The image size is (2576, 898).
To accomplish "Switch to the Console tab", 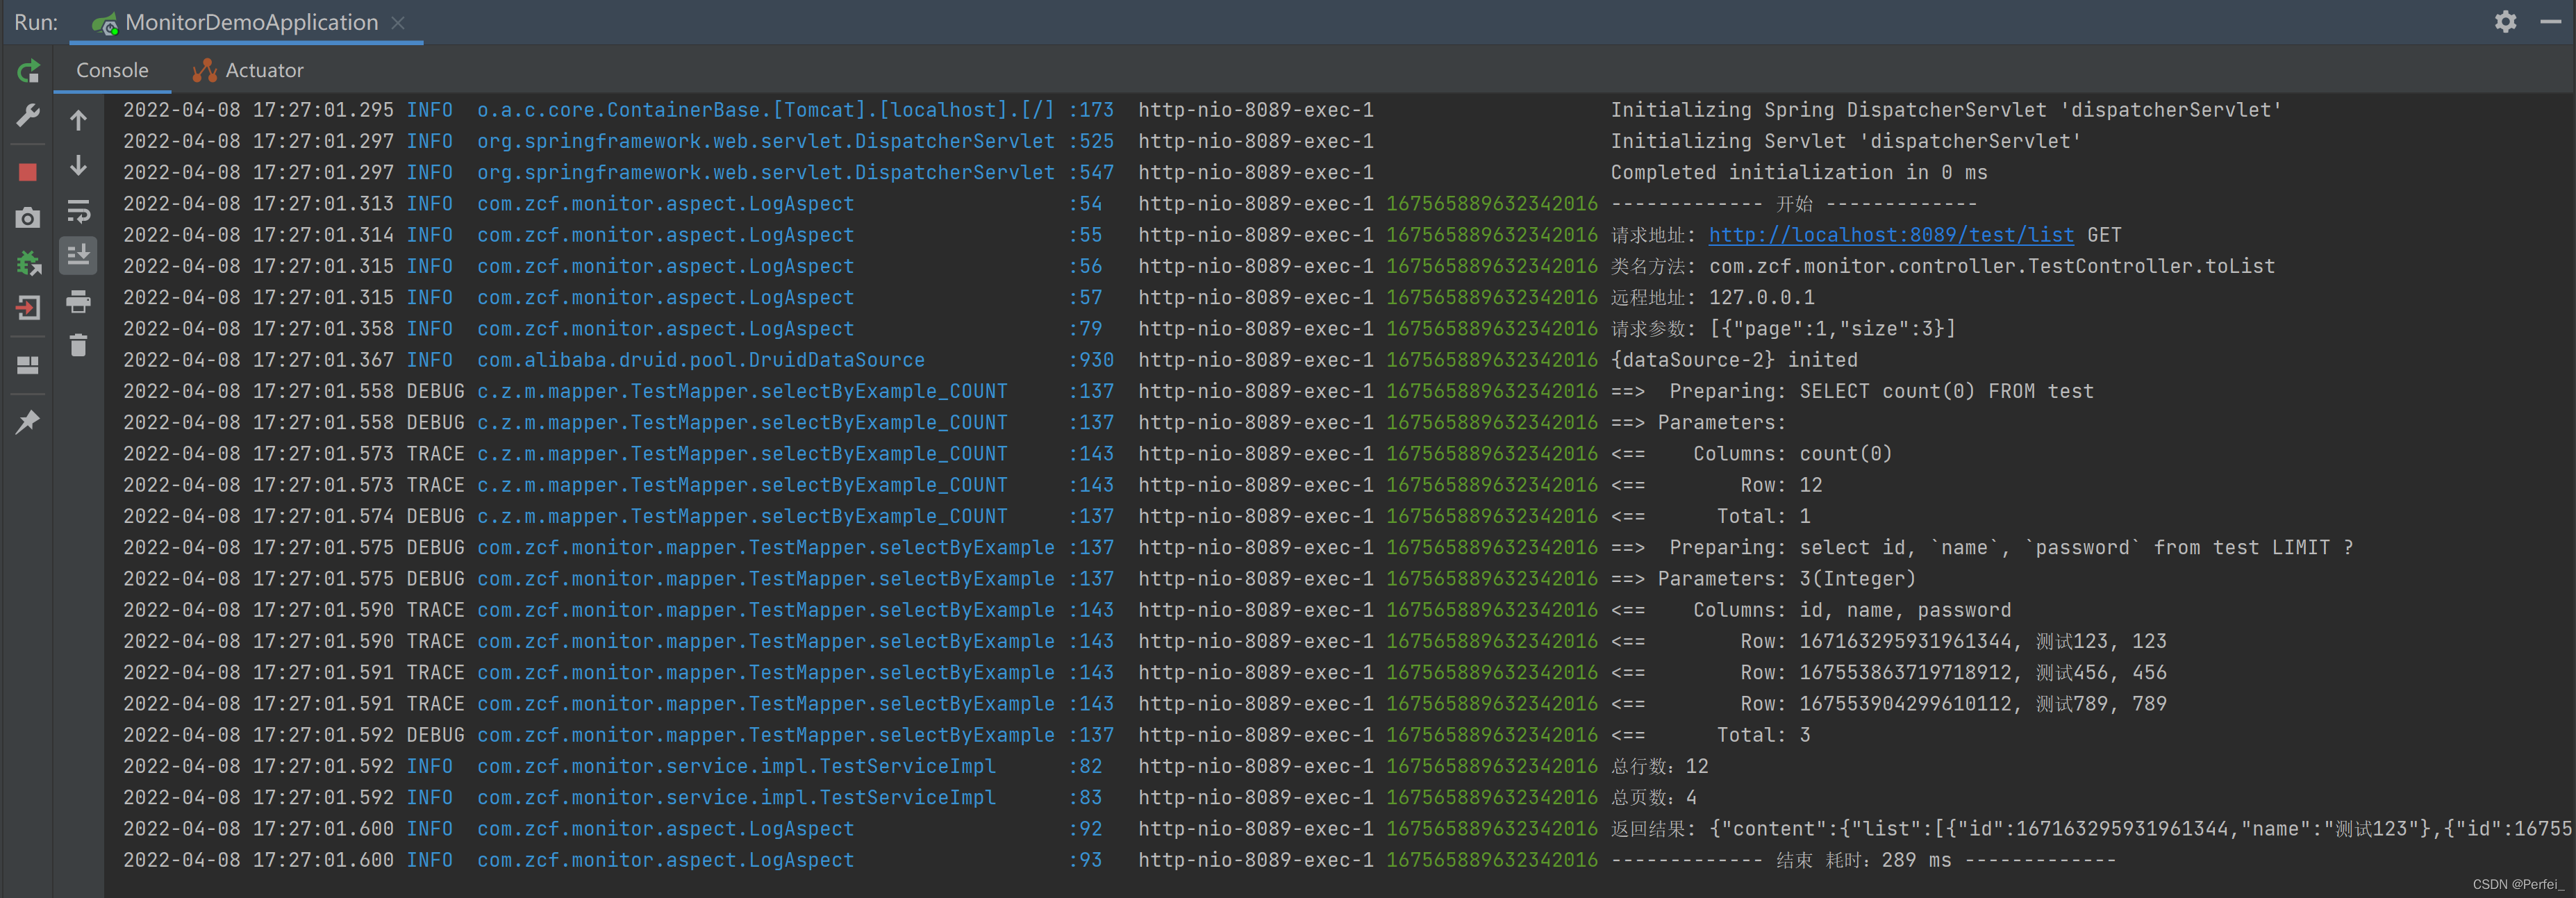I will (x=112, y=70).
